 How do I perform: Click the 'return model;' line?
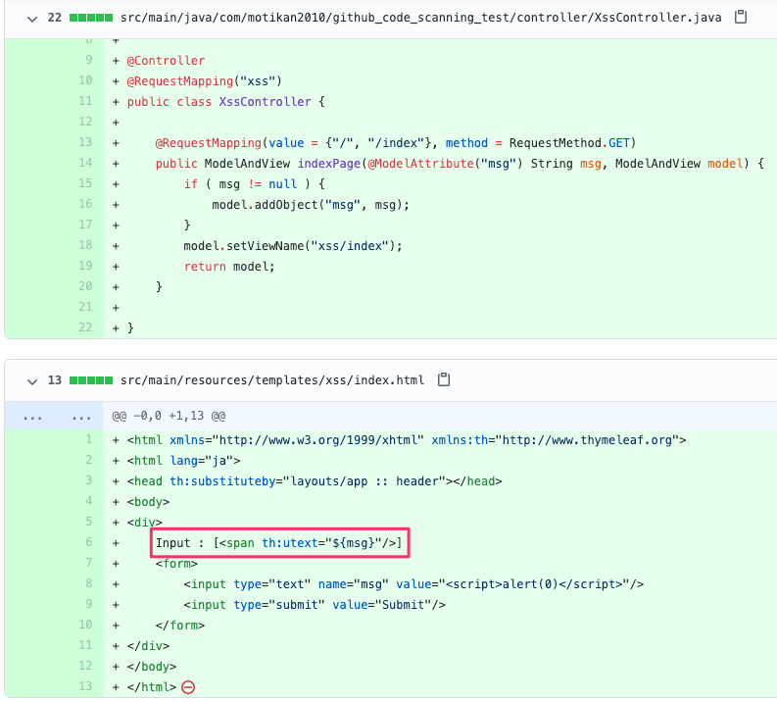coord(229,267)
